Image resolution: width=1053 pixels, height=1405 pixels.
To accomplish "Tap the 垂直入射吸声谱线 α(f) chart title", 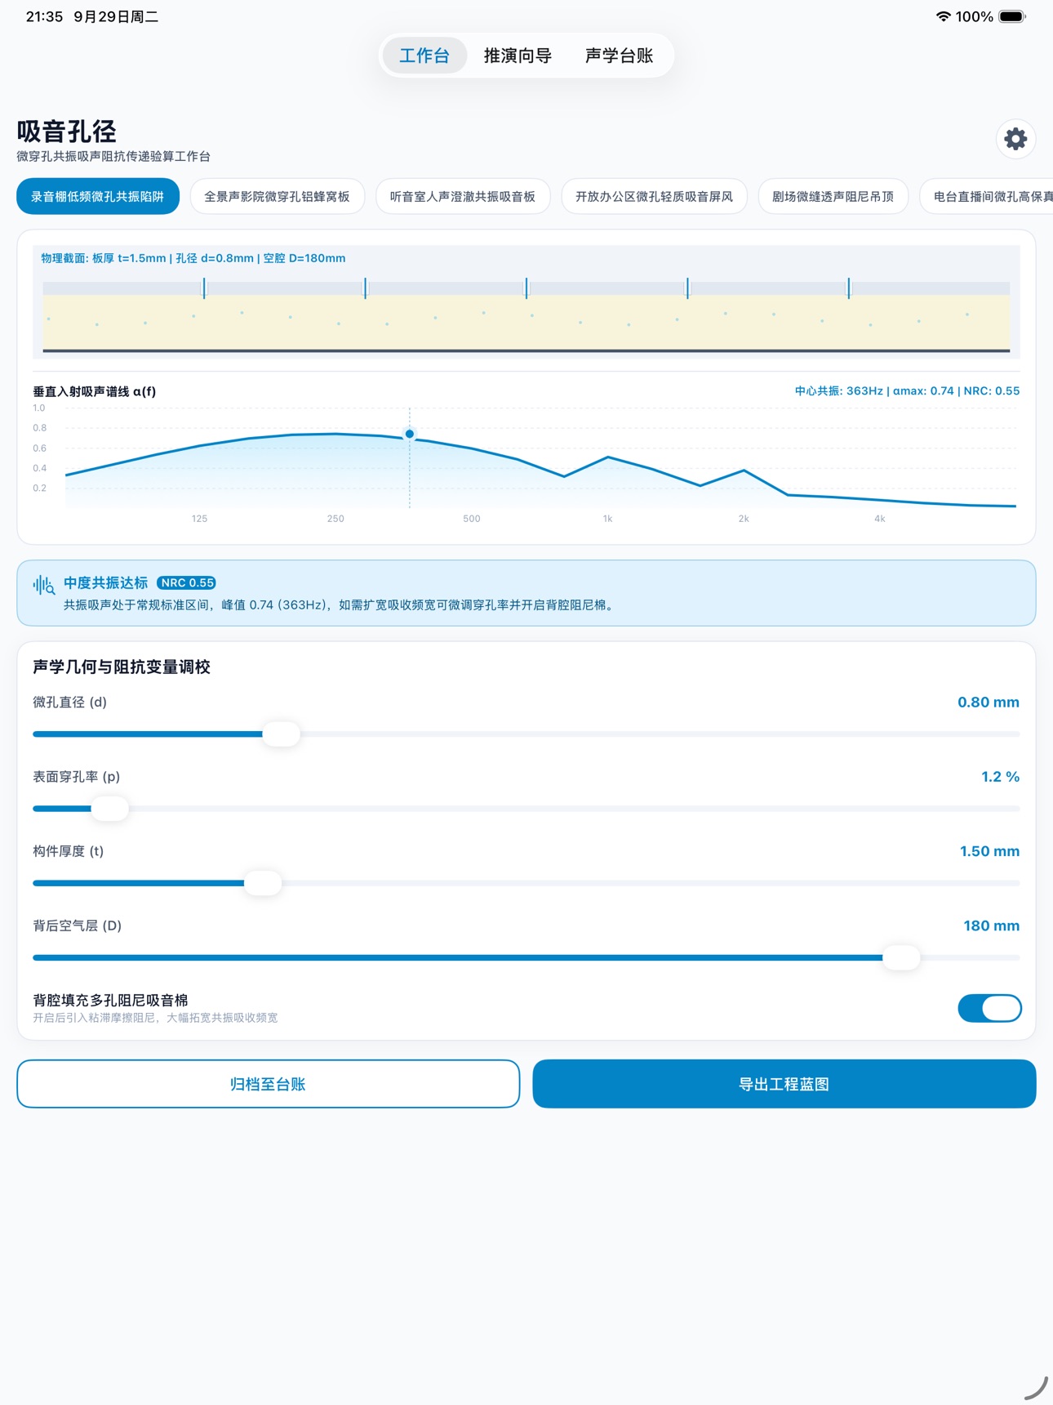I will 94,391.
